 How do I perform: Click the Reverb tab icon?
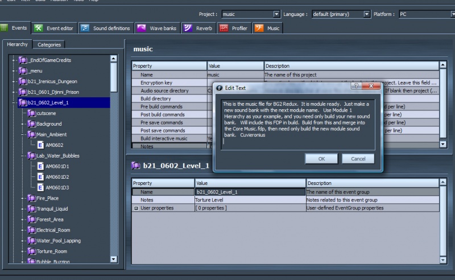pos(188,27)
